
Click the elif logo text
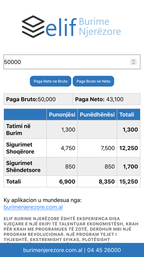click(x=61, y=28)
